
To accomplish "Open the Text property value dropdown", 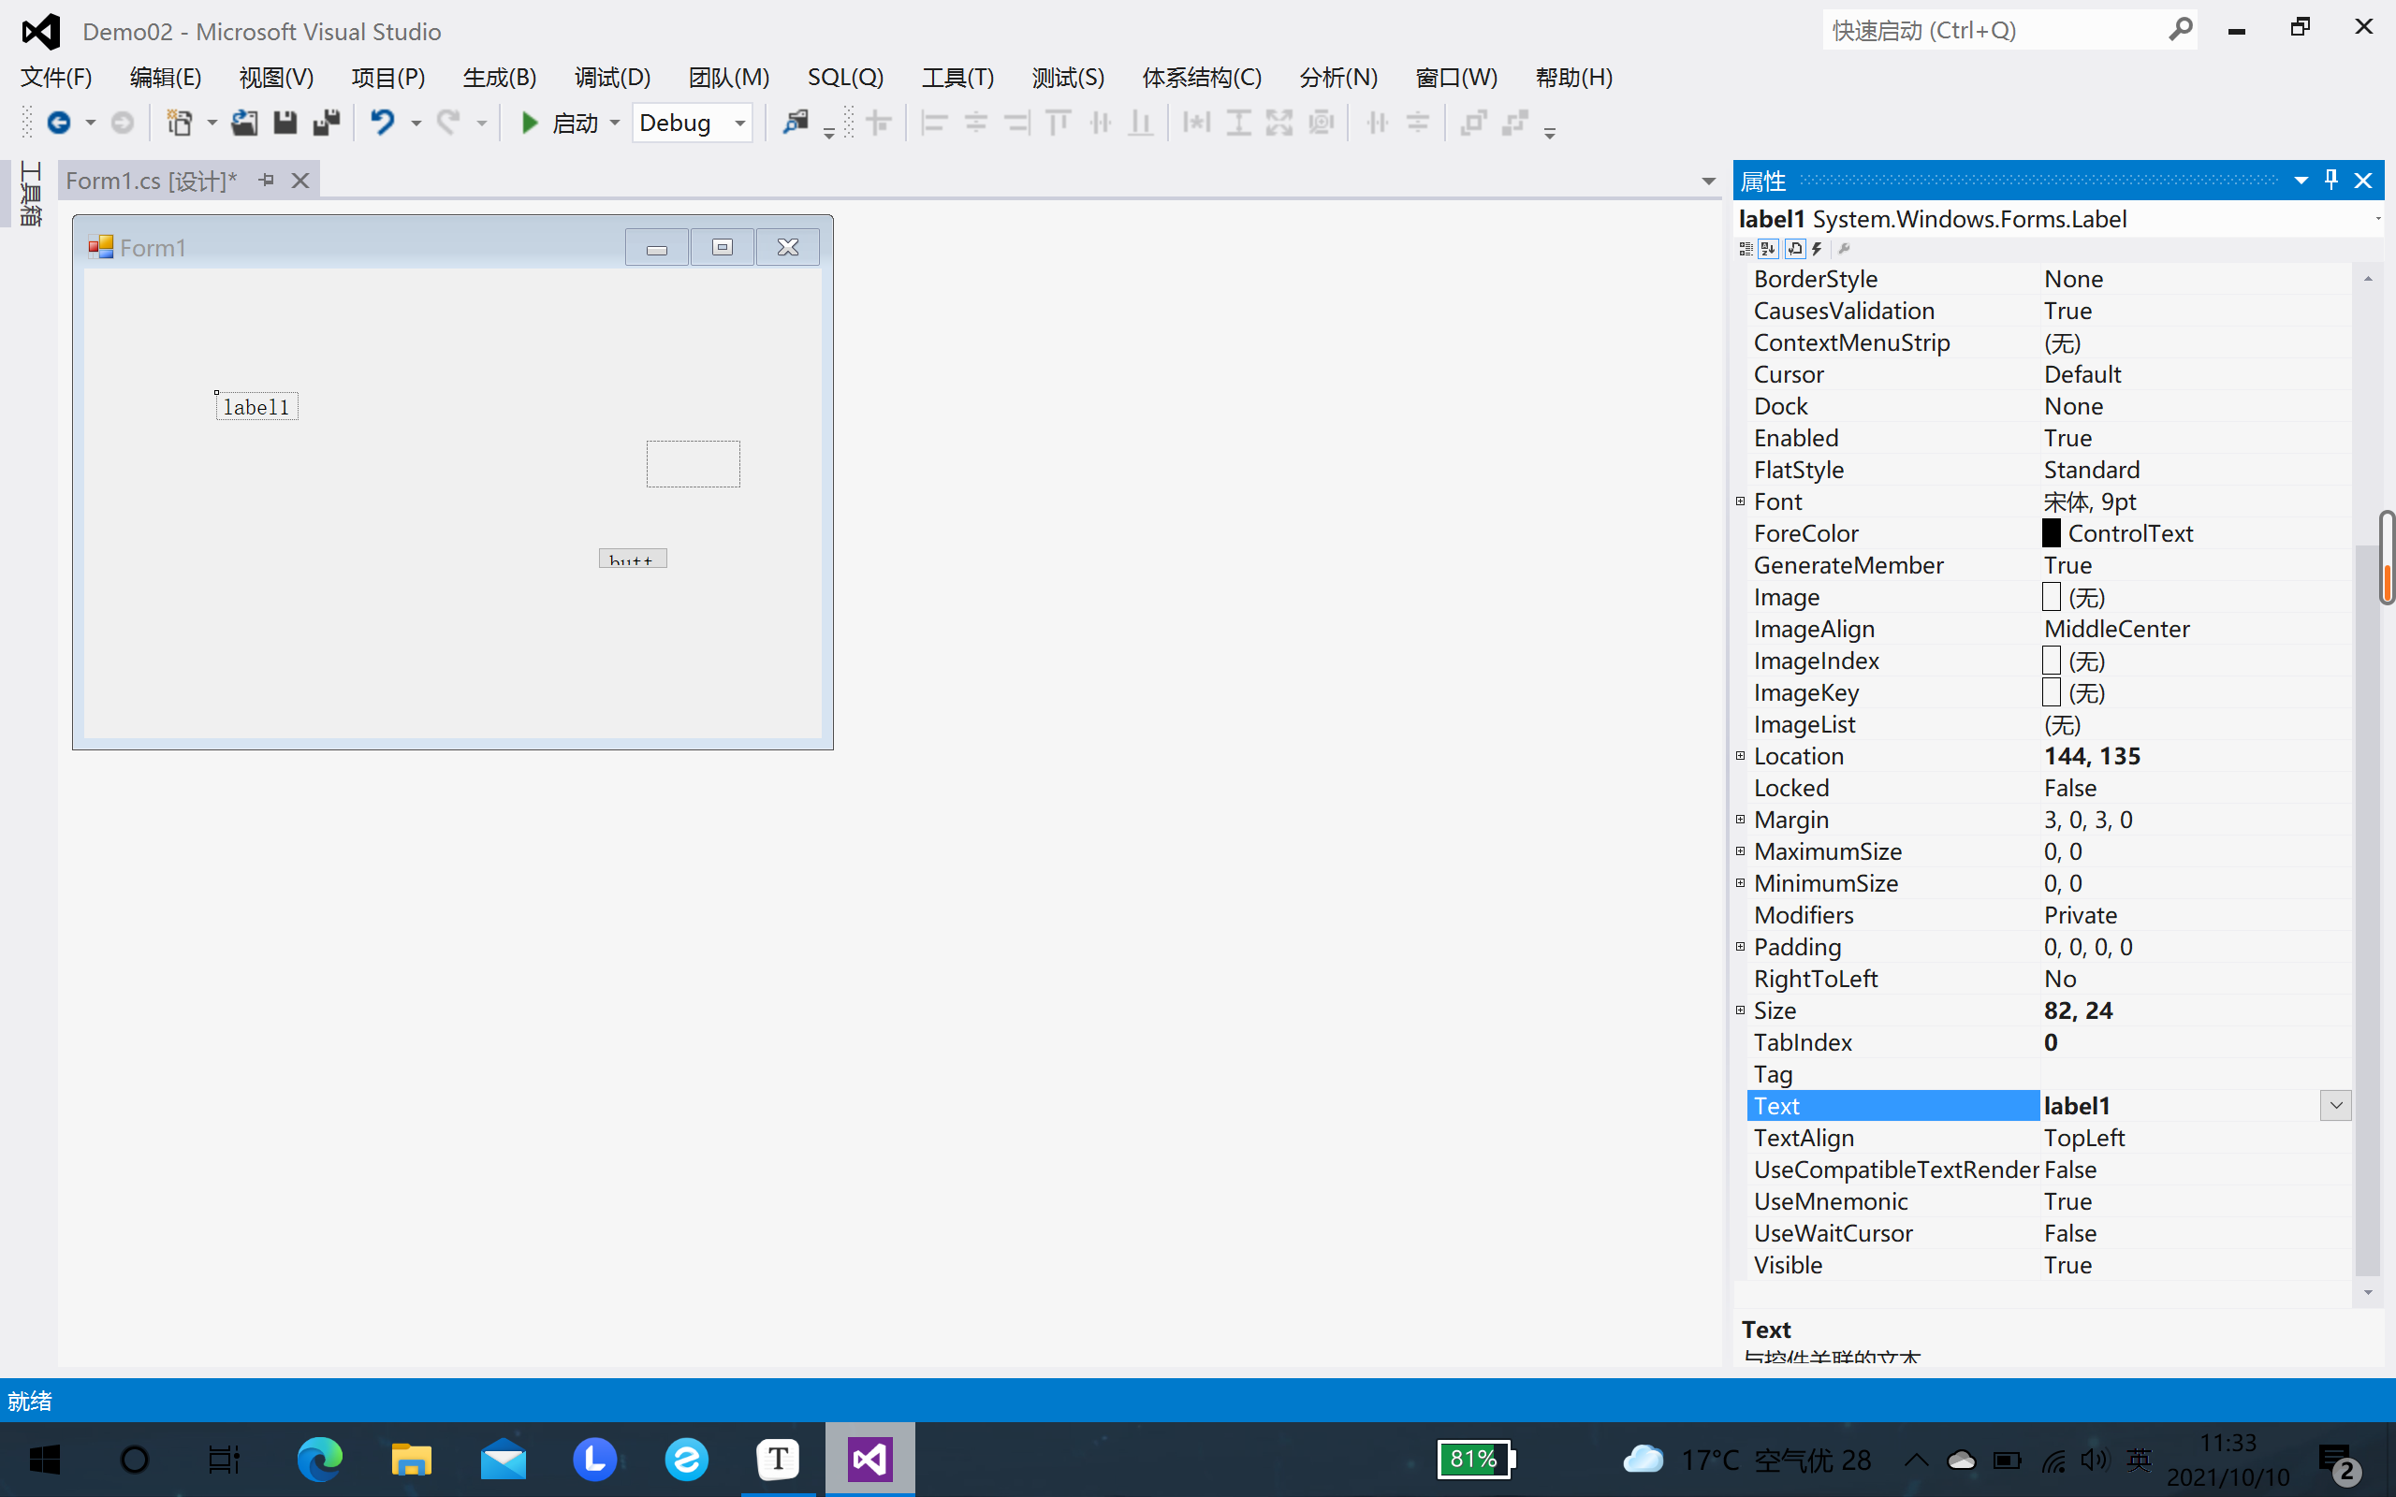I will tap(2335, 1105).
